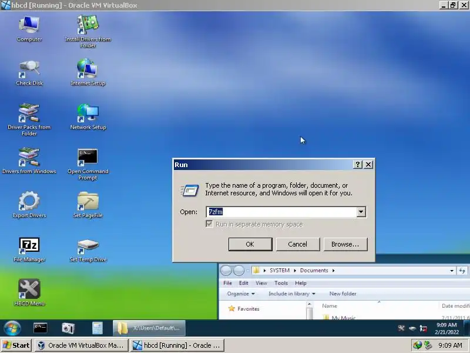Click globe network icon in host tray
The width and height of the screenshot is (470, 353).
pyautogui.click(x=417, y=345)
